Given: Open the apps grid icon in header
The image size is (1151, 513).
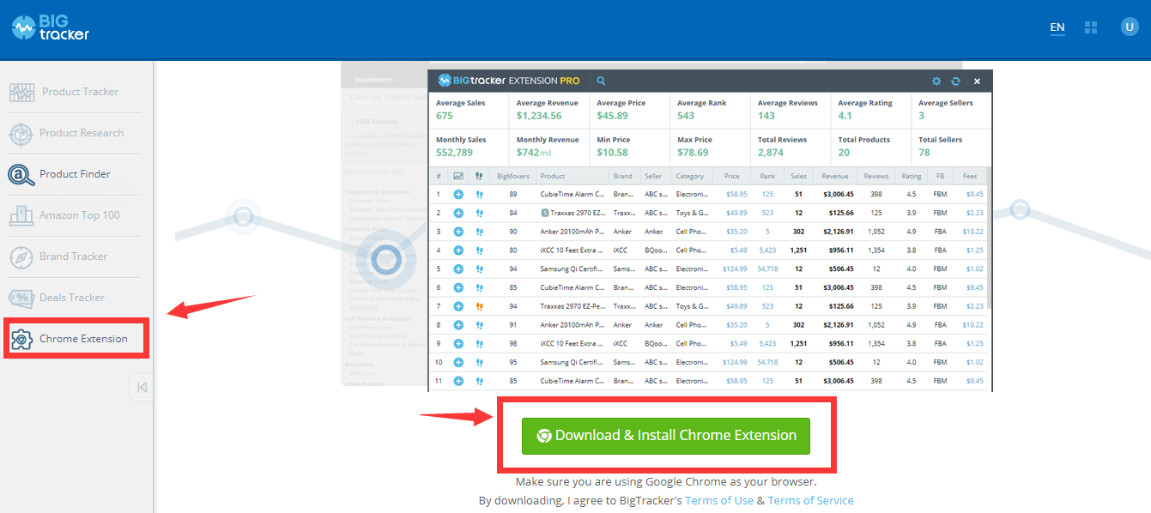Looking at the screenshot, I should click(1091, 27).
